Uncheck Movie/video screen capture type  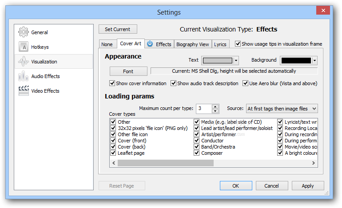pyautogui.click(x=280, y=147)
